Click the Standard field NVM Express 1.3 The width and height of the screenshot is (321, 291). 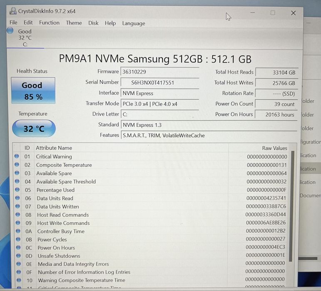[209, 125]
